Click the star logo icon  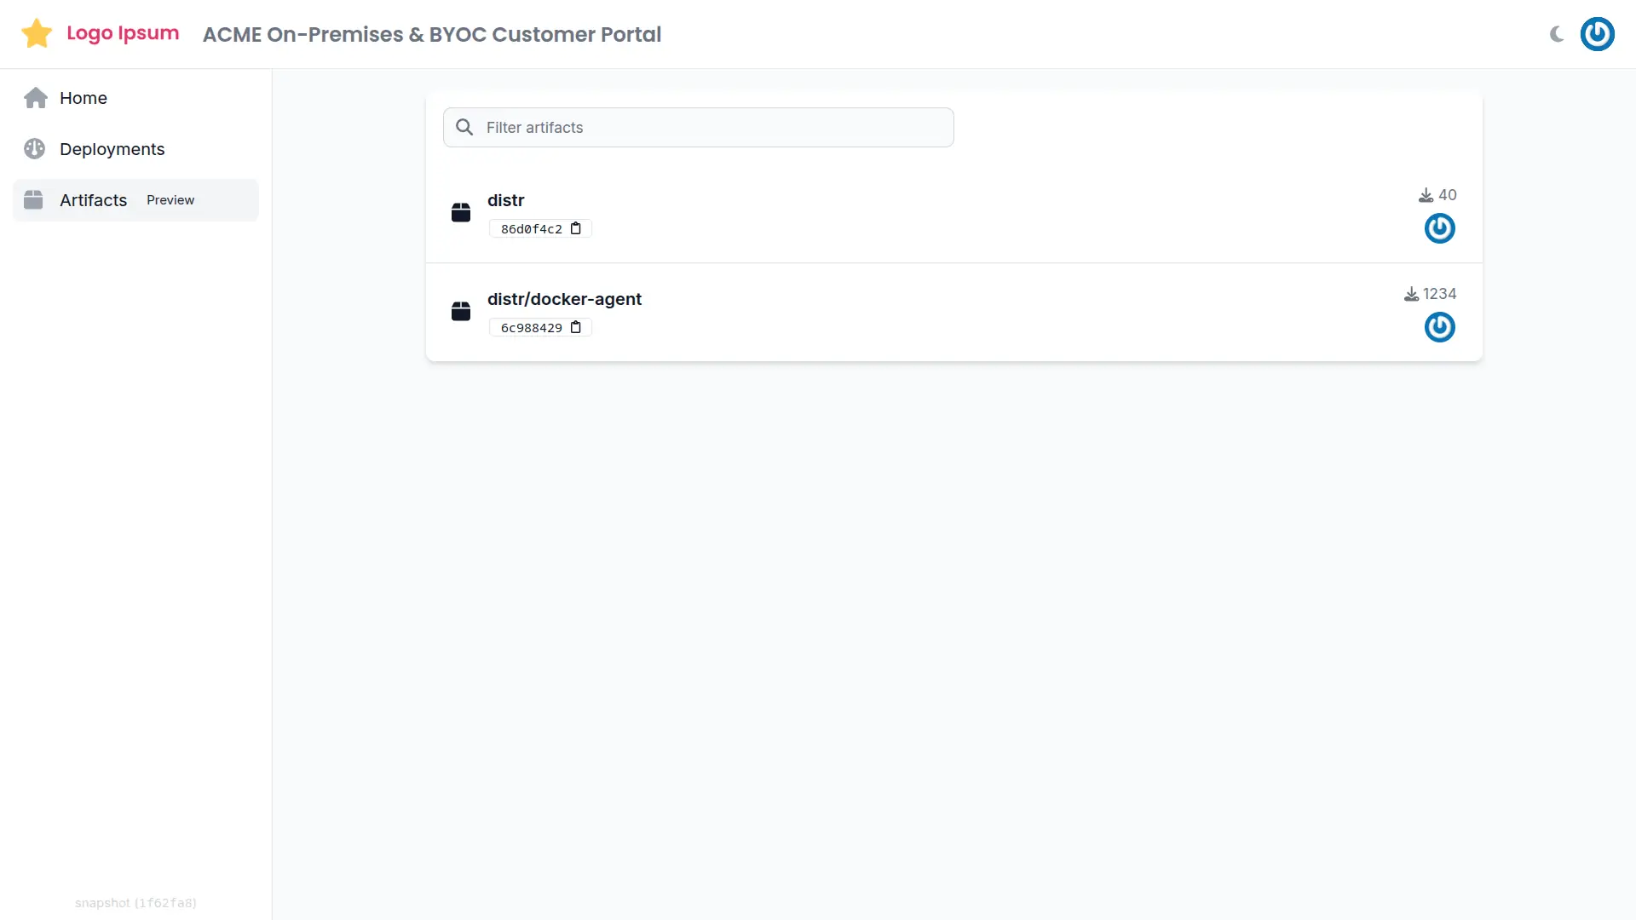37,34
